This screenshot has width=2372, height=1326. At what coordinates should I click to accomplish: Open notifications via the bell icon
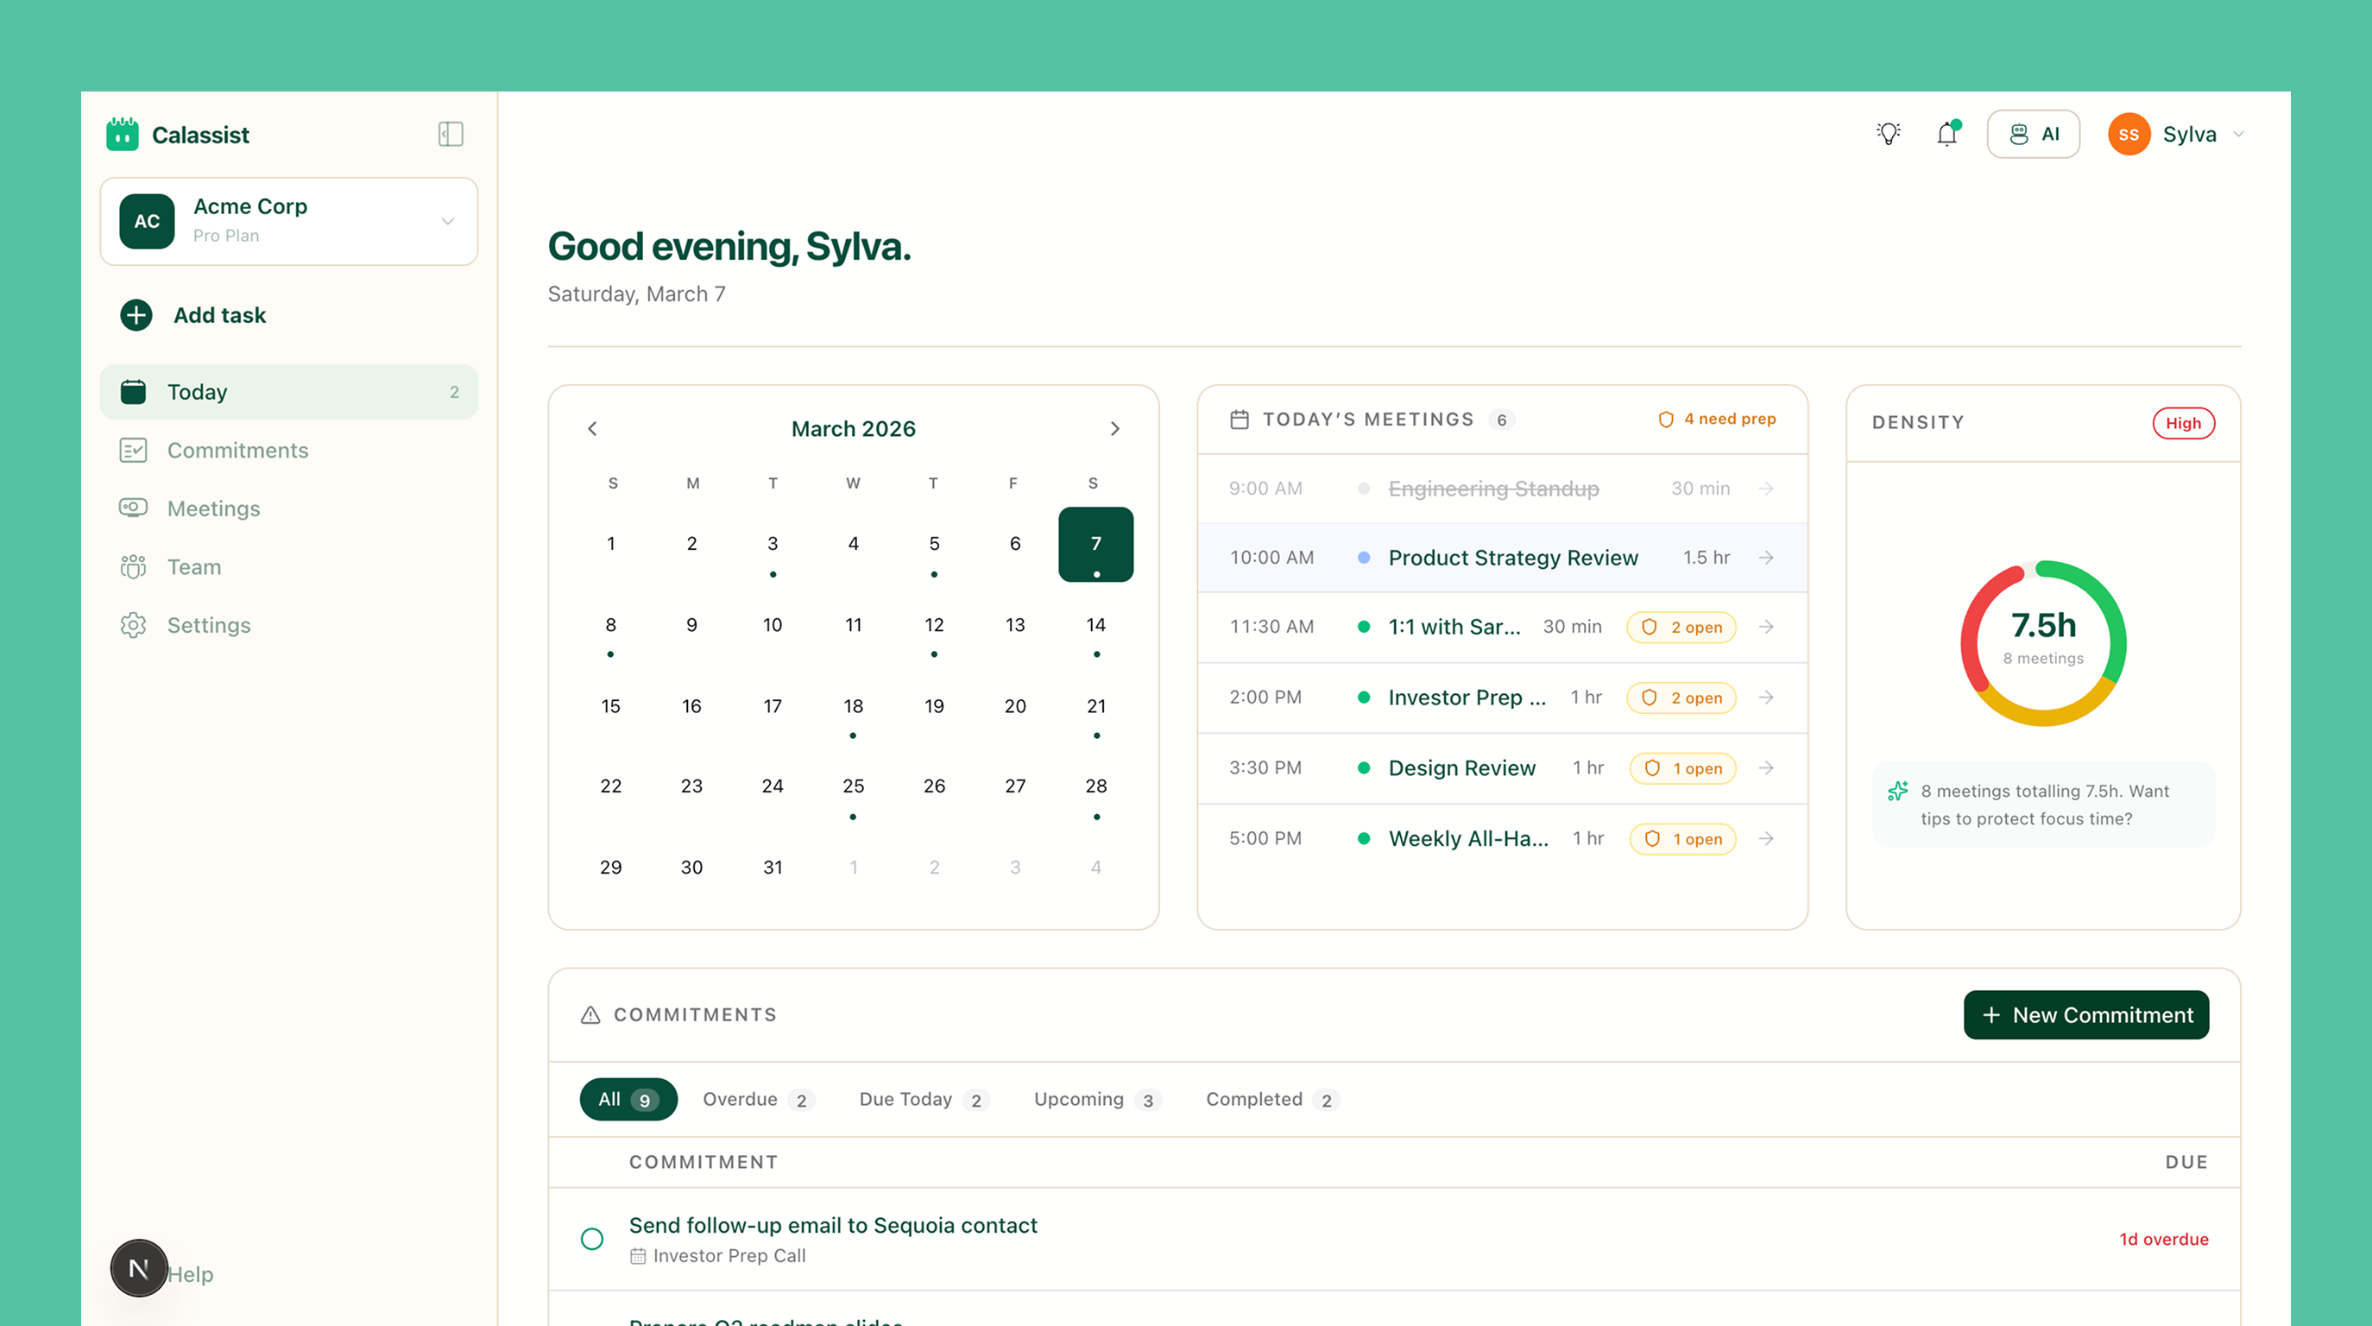click(x=1946, y=134)
